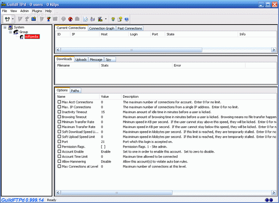Screen dimensions: 279x203
Task: Check the Soft Upload Speed Limit option
Action: pyautogui.click(x=59, y=136)
